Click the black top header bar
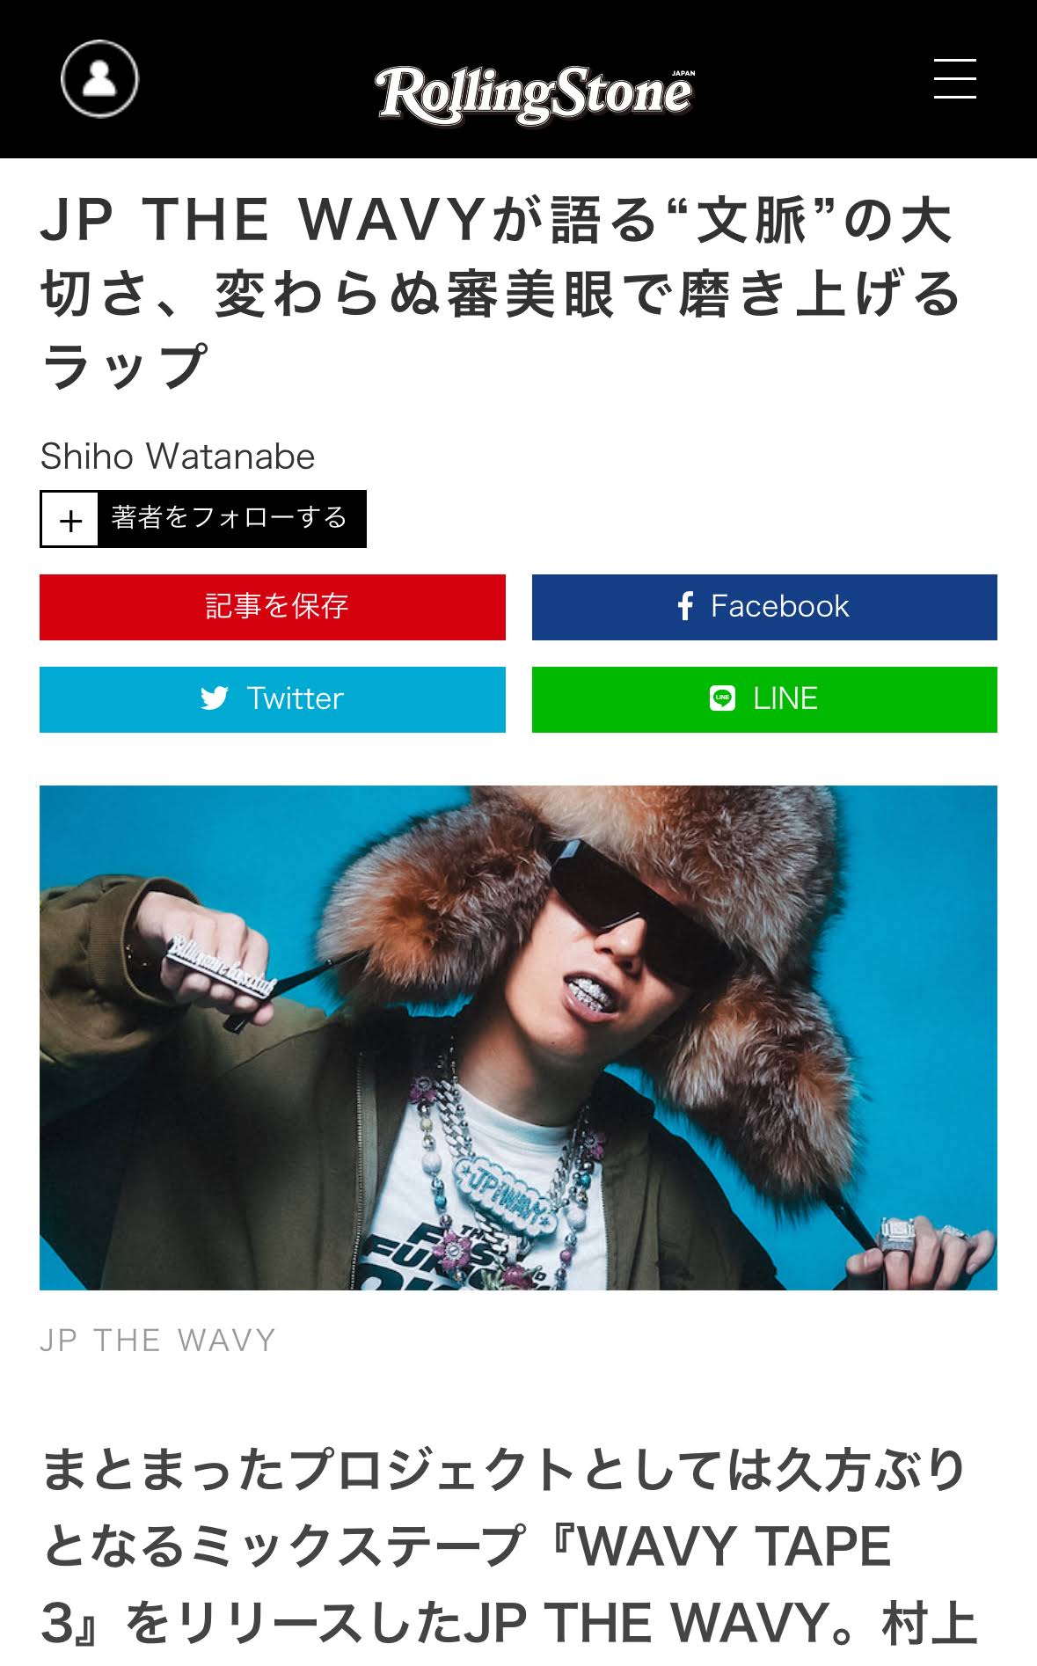1037x1666 pixels. (x=518, y=79)
